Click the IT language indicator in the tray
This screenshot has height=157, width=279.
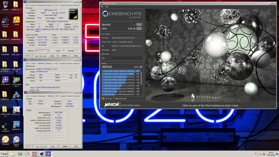[x=256, y=154]
